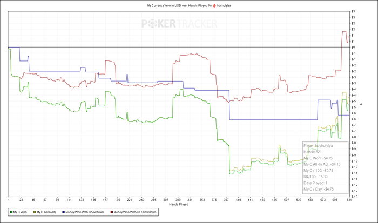The image size is (378, 223).
Task: Click x-axis tick label '331'
Action: (190, 200)
